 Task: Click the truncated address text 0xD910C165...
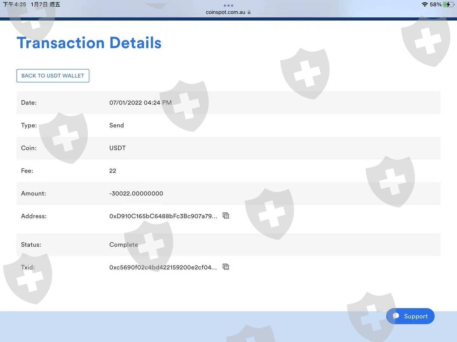163,216
